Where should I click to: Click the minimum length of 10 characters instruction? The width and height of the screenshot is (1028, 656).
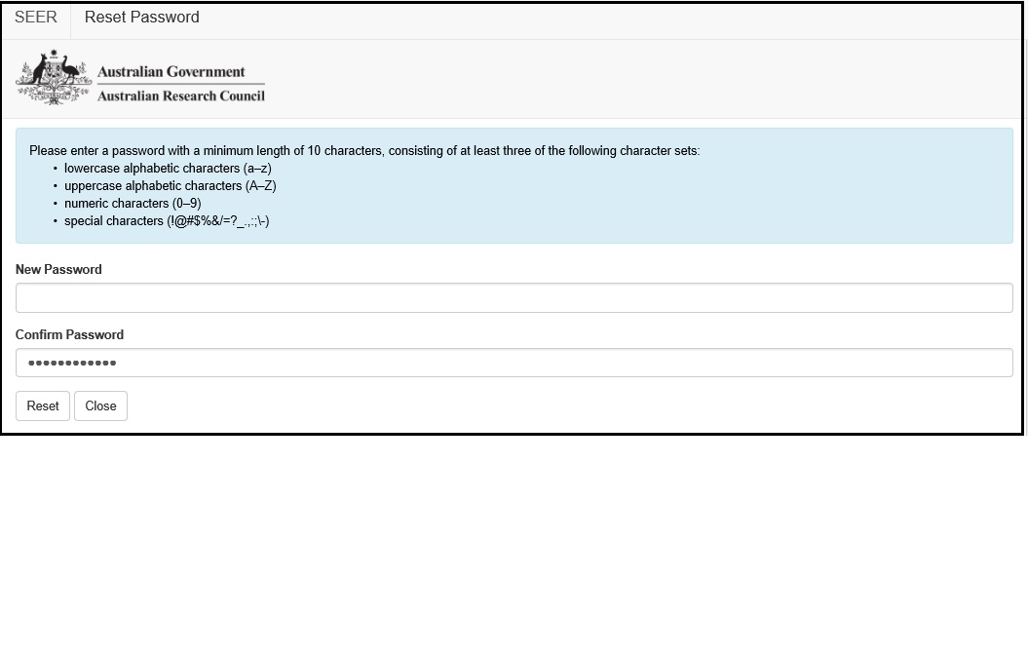pyautogui.click(x=364, y=151)
